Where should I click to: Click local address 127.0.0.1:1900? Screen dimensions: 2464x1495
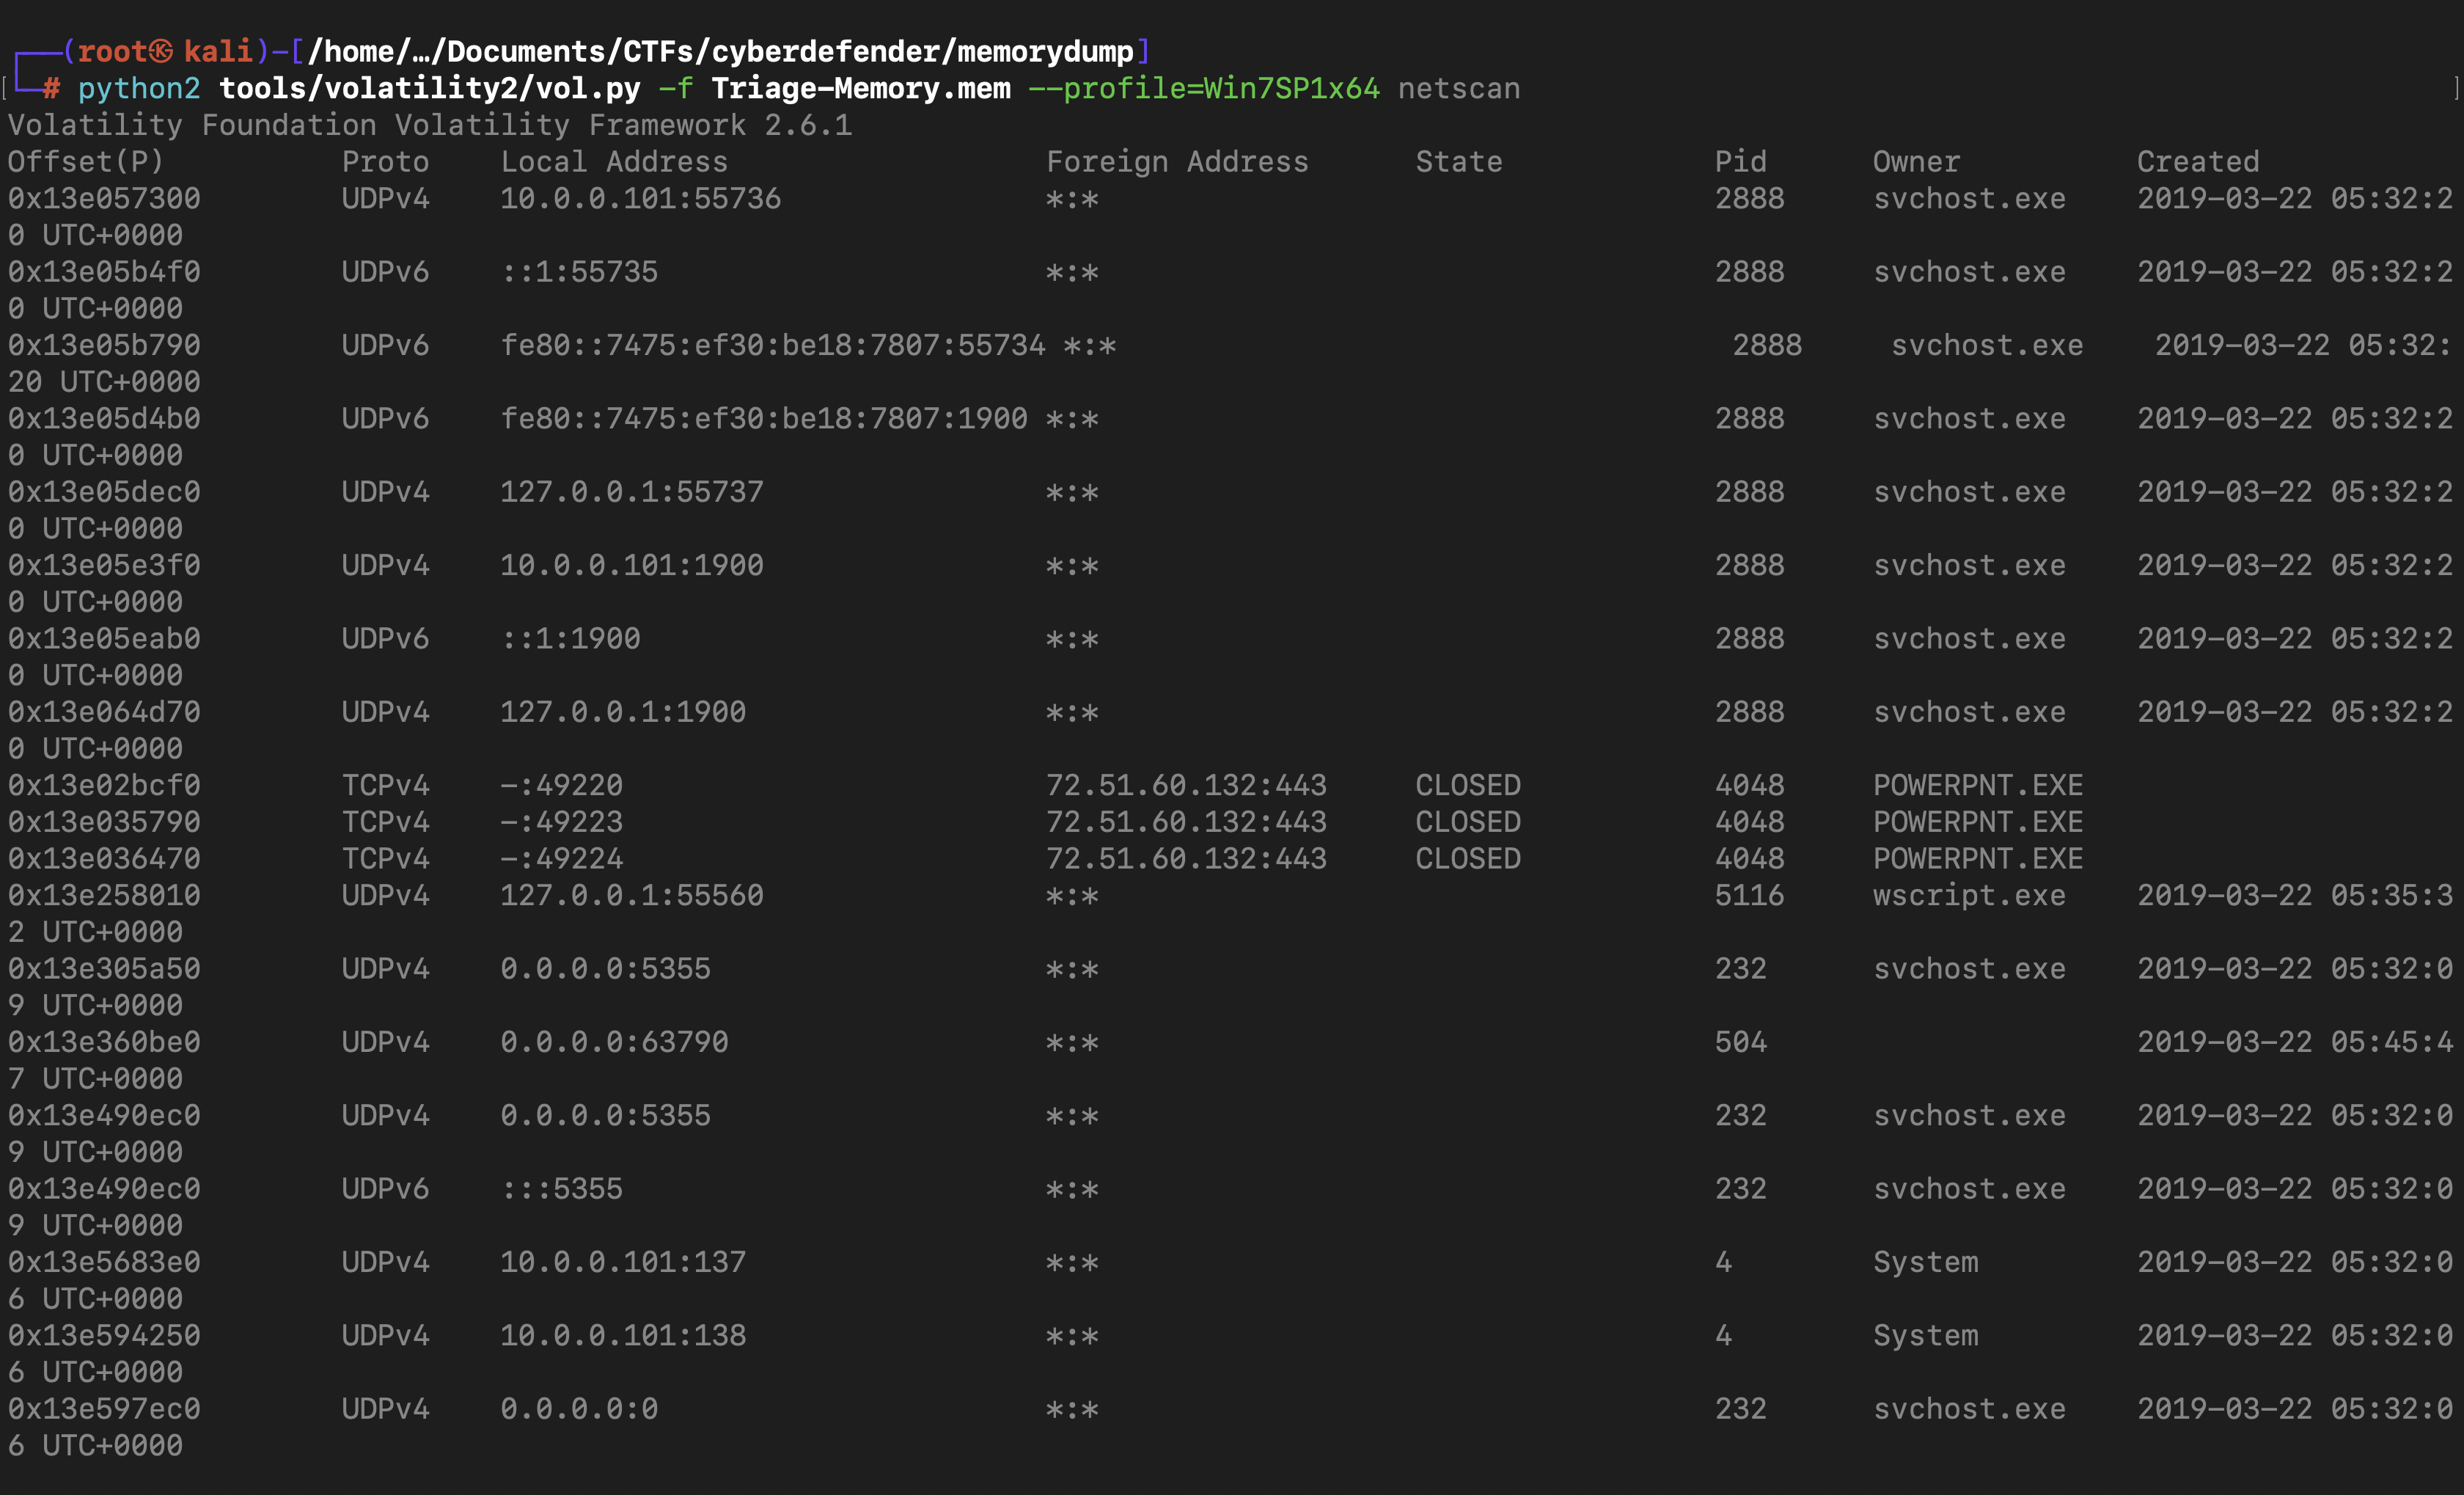623,712
